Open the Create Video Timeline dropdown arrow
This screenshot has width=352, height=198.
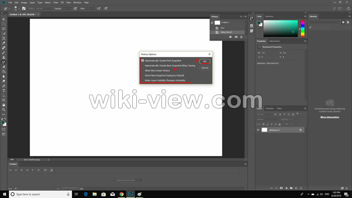(140, 180)
